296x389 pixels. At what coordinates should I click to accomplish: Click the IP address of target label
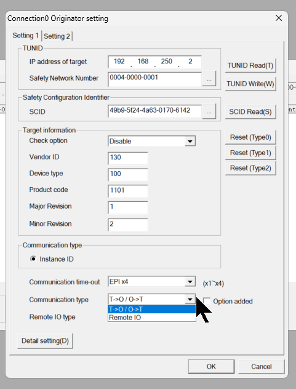(58, 62)
